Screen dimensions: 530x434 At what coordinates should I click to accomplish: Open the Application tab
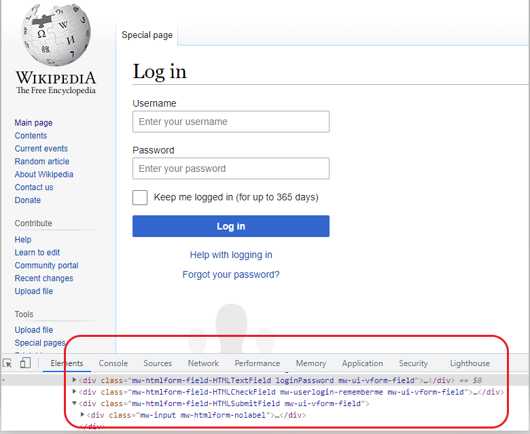[x=362, y=363]
